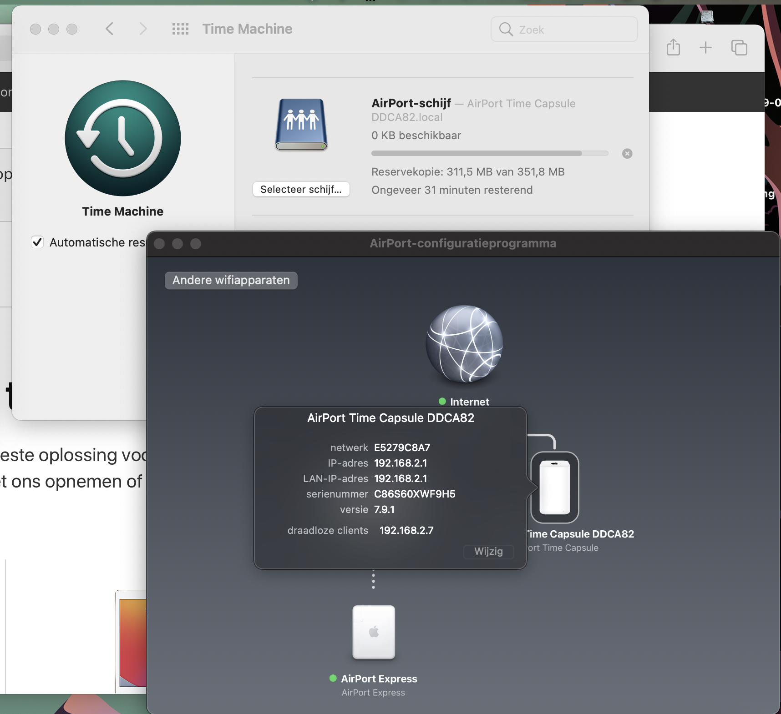
Task: Click the Wijzig button
Action: 489,552
